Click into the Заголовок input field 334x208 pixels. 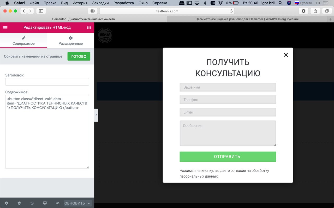47,82
